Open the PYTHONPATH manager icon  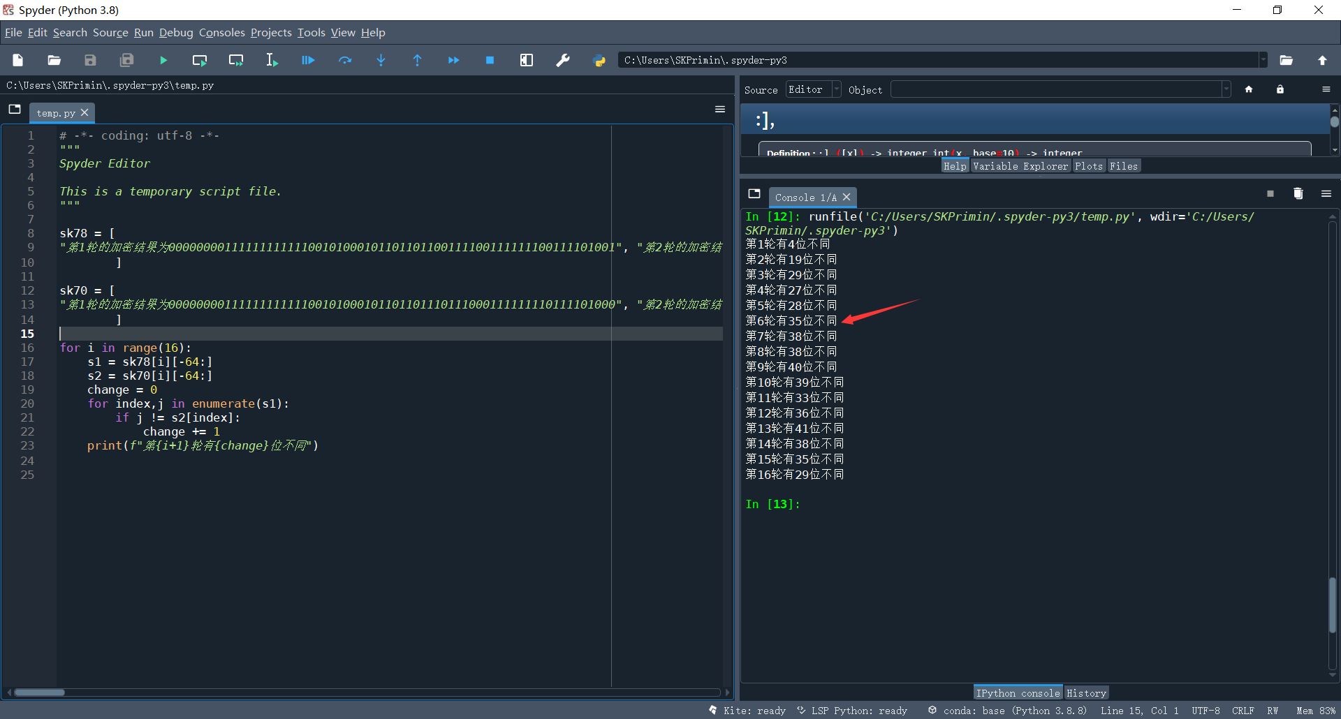pos(599,60)
